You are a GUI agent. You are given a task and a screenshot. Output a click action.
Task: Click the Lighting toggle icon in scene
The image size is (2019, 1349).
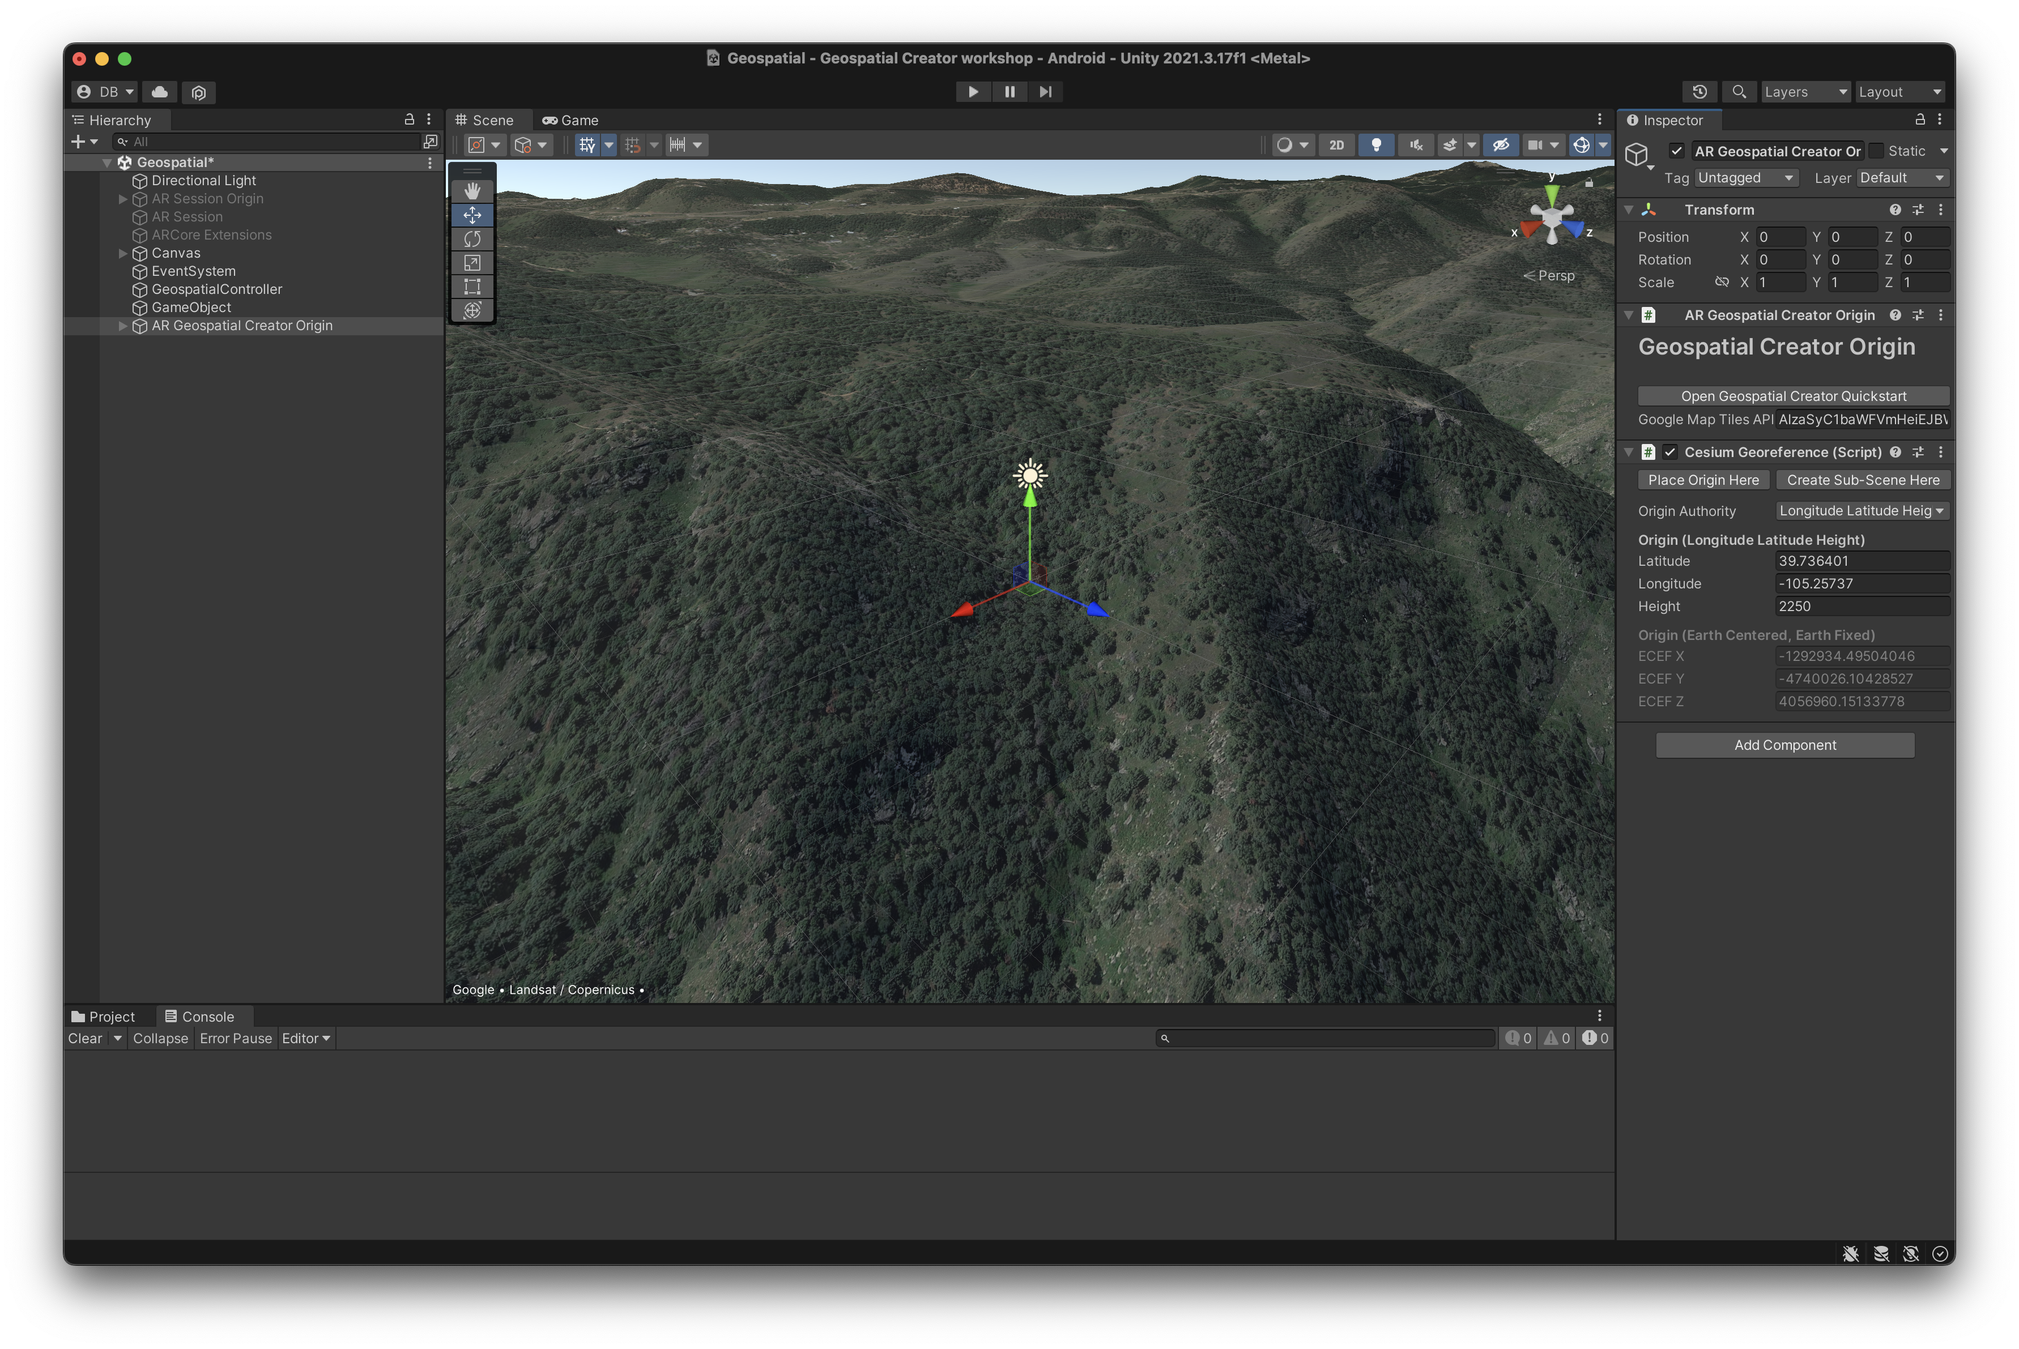click(1373, 143)
